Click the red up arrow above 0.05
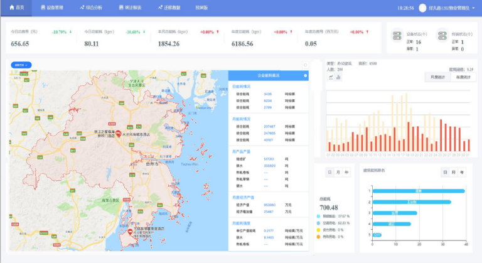The width and height of the screenshot is (482, 263). pos(367,31)
